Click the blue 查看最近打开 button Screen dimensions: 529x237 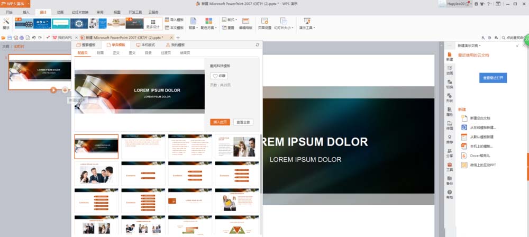493,78
